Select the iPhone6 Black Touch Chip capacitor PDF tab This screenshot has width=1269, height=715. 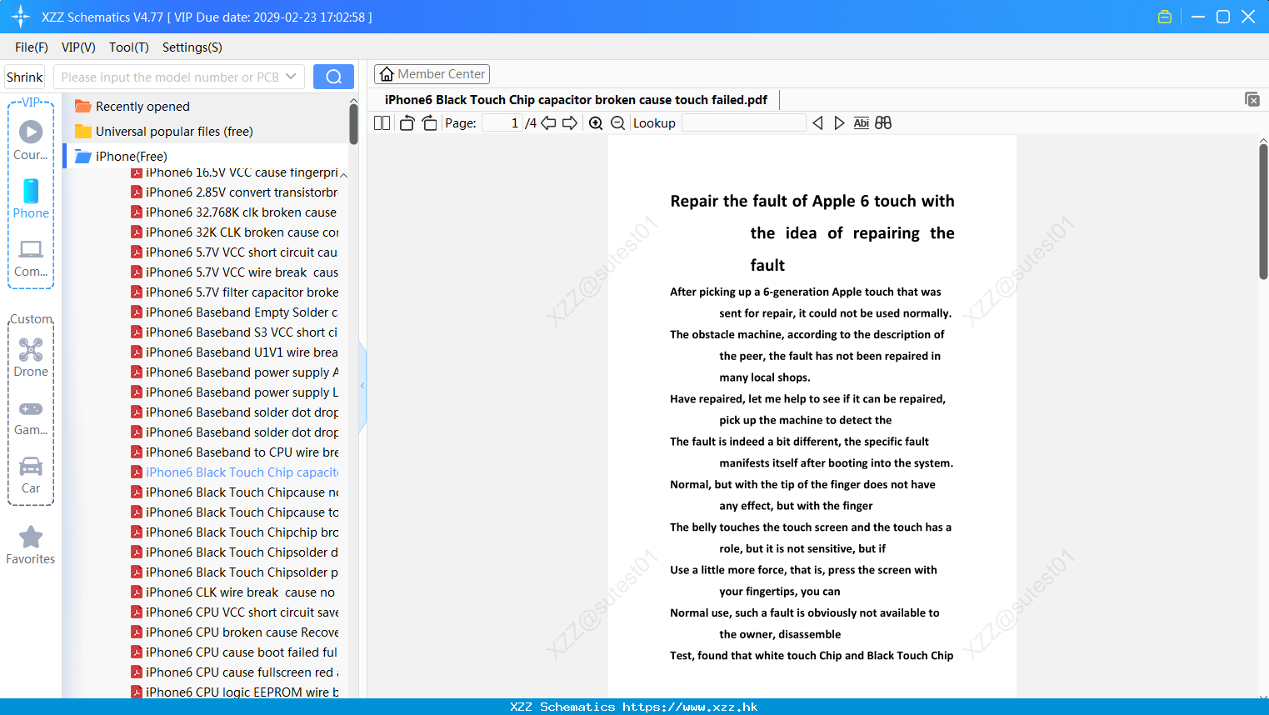(576, 100)
